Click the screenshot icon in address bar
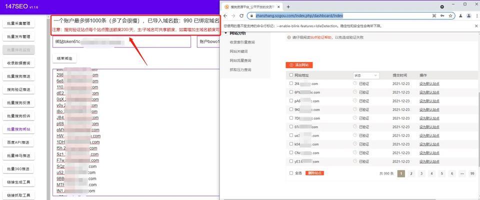This screenshot has width=480, height=200. tap(434, 15)
